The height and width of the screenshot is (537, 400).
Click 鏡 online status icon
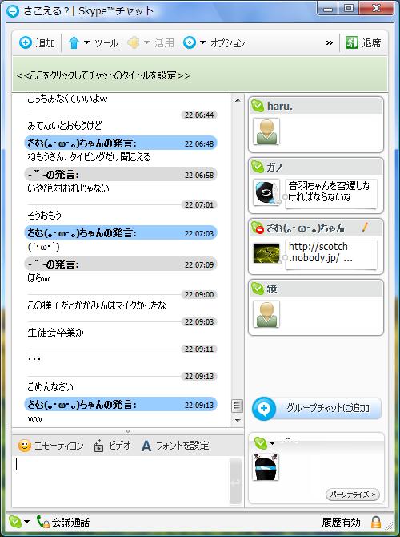257,289
